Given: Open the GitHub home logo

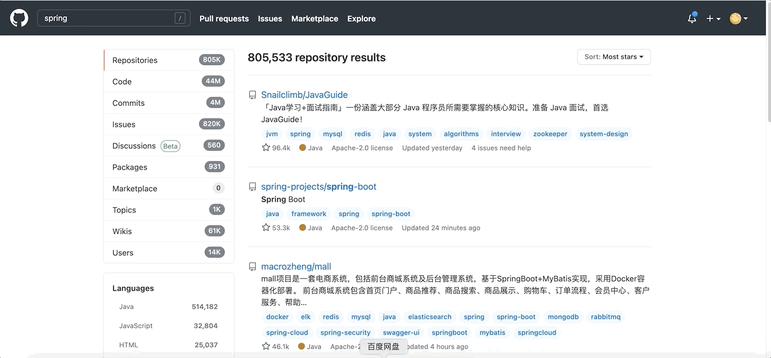Looking at the screenshot, I should point(19,18).
